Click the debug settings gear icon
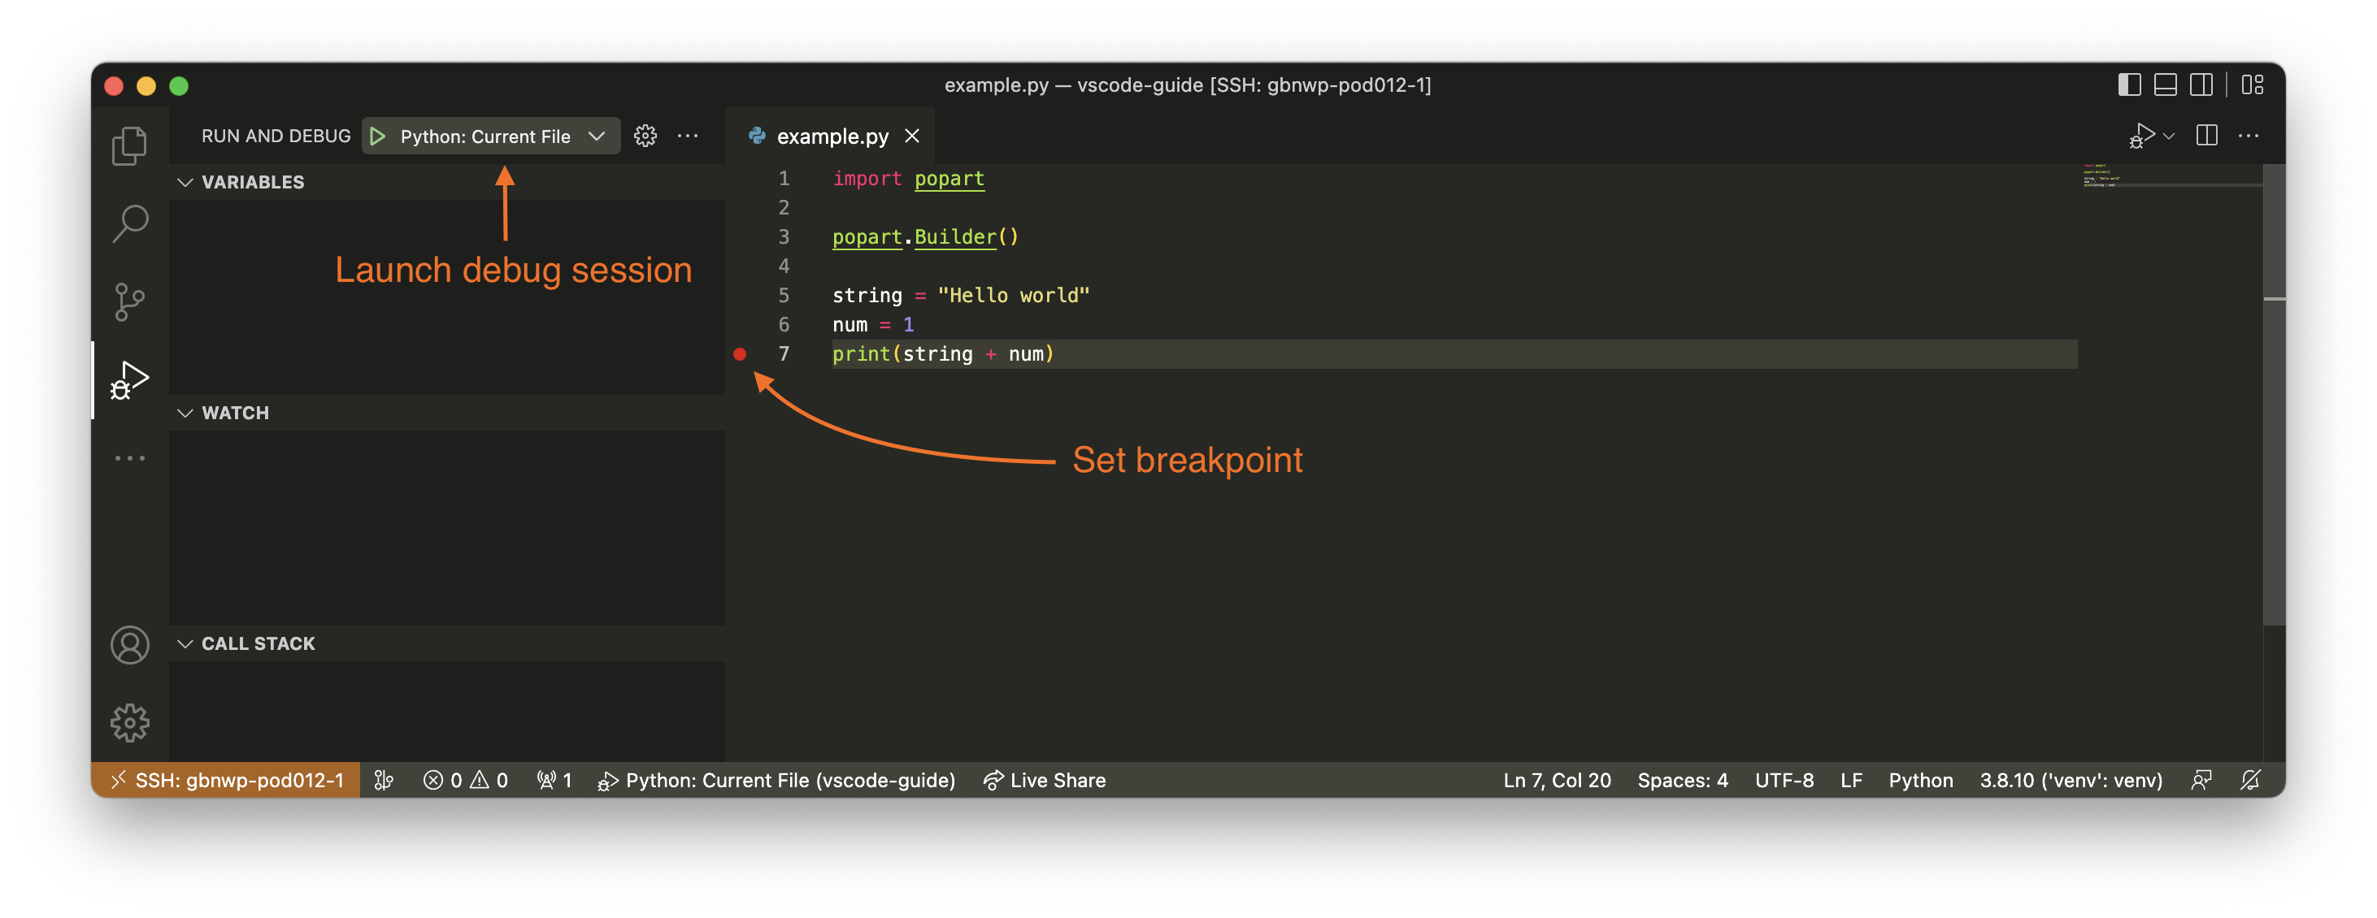Image resolution: width=2377 pixels, height=918 pixels. coord(645,136)
